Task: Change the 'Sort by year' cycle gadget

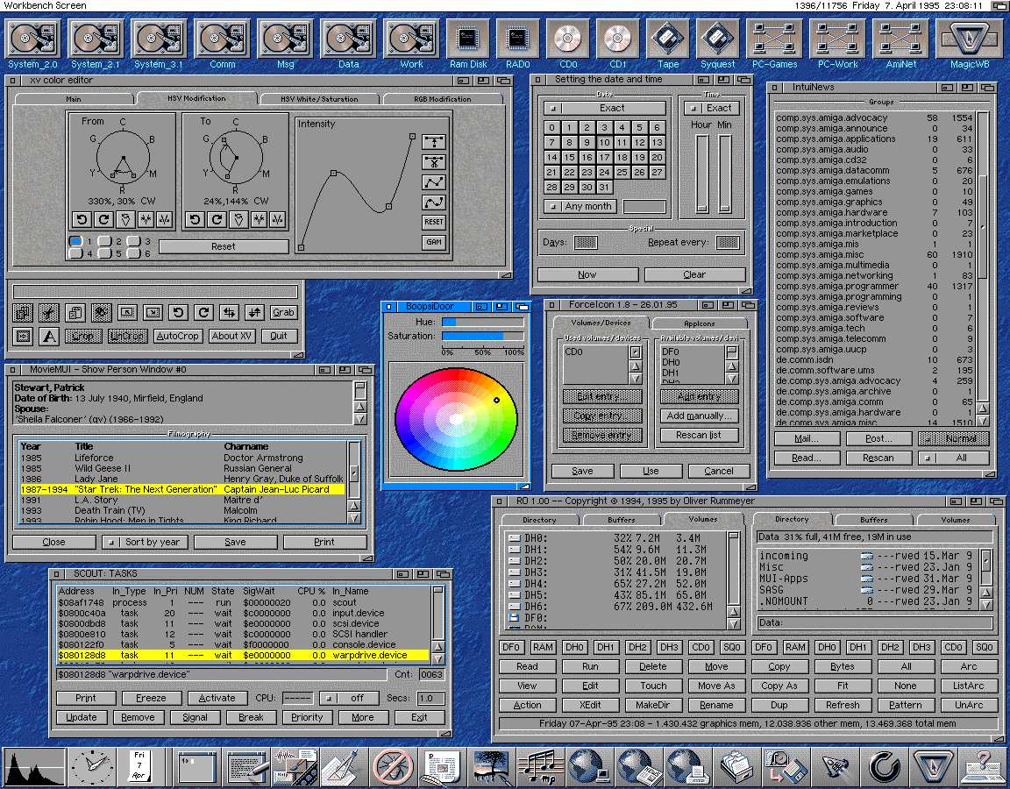Action: point(145,542)
